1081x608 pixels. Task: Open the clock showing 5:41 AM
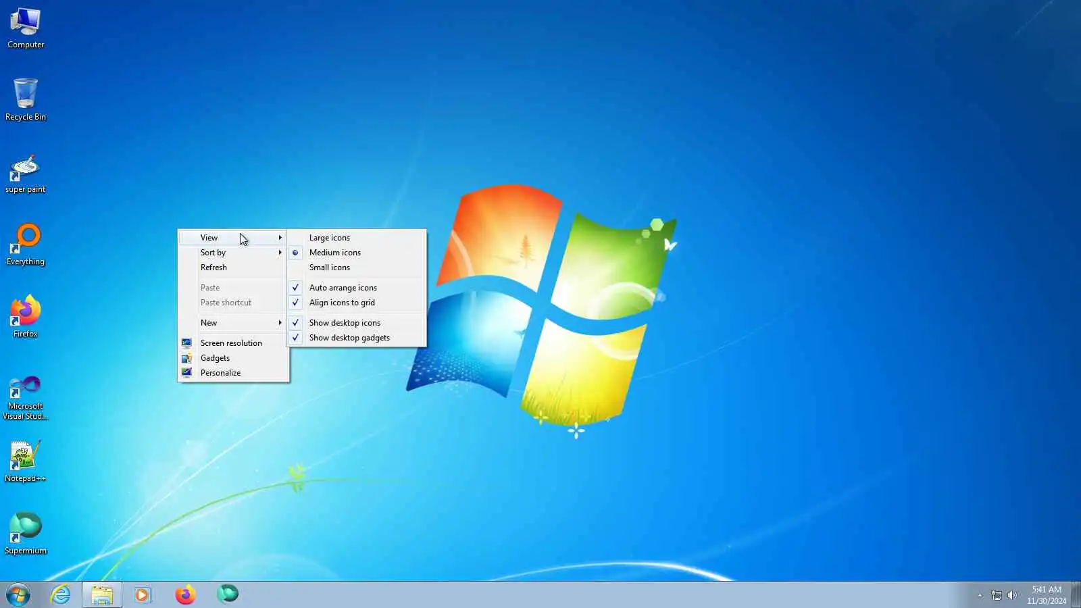[x=1047, y=595]
